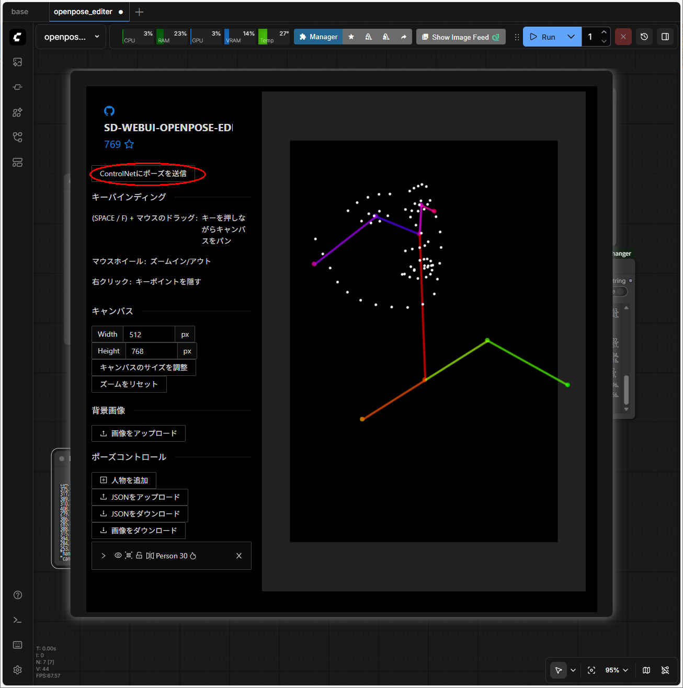Switch to the base workflow tab
The image size is (683, 688).
click(x=20, y=12)
